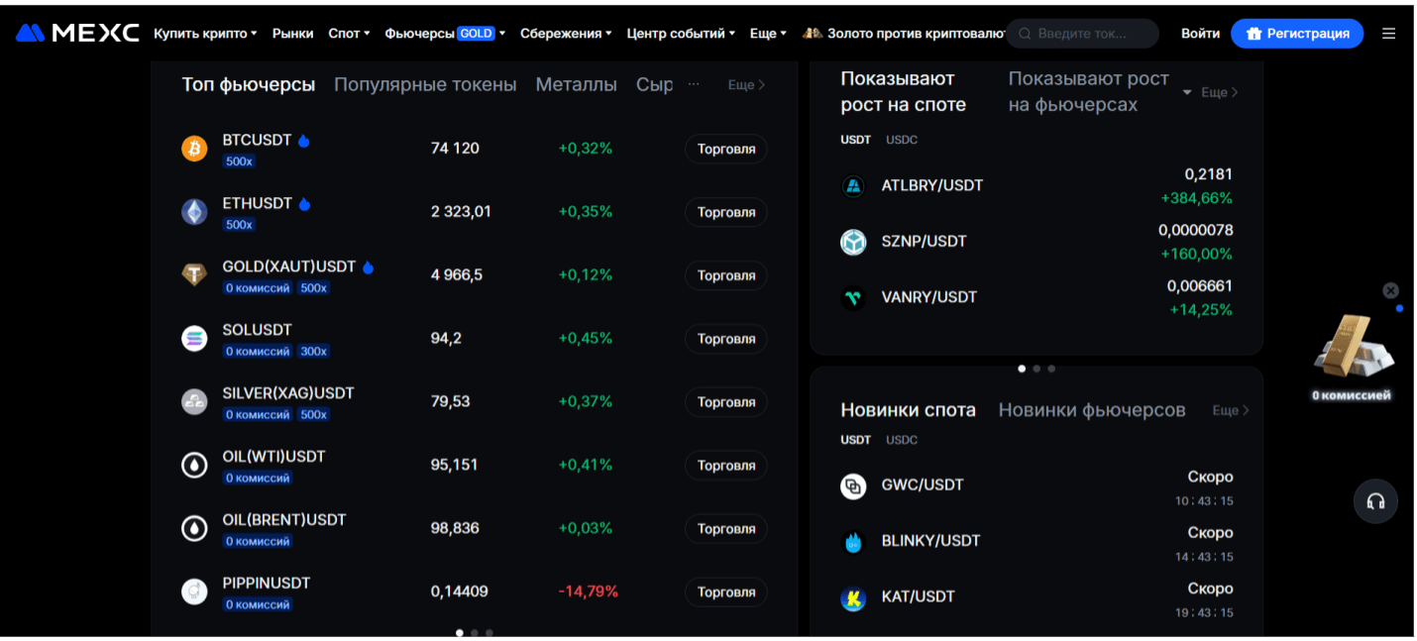This screenshot has height=641, width=1417.
Task: Switch to Популярные токены tab
Action: (x=425, y=85)
